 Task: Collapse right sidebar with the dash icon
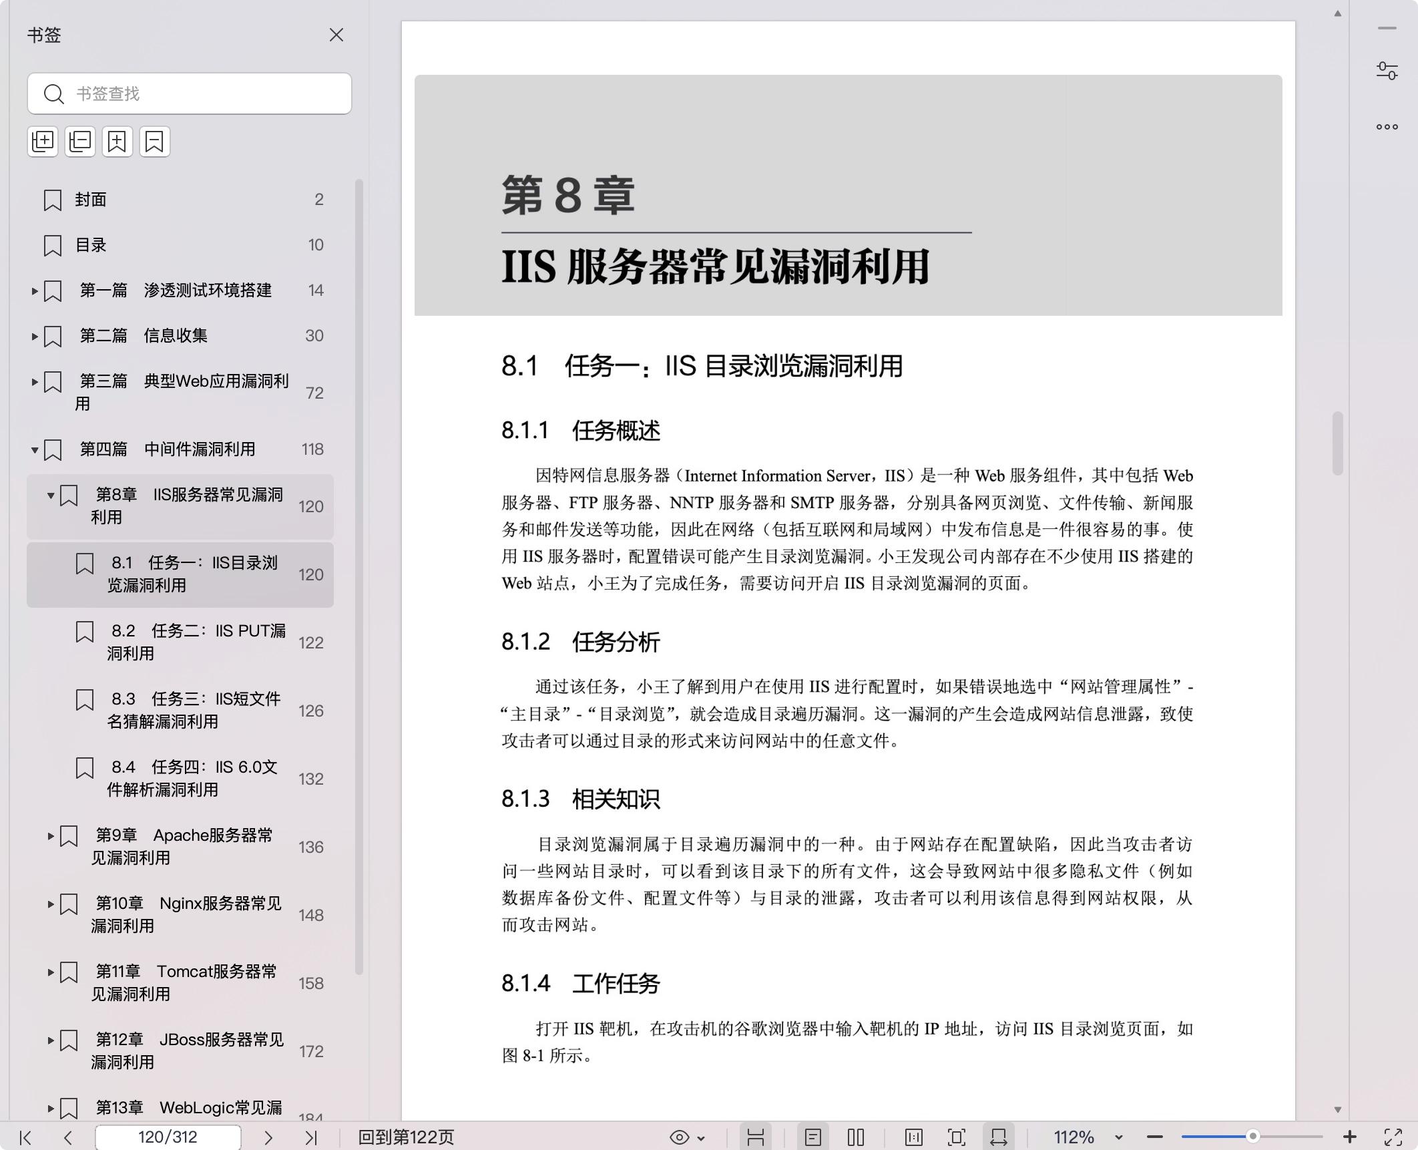tap(1387, 28)
